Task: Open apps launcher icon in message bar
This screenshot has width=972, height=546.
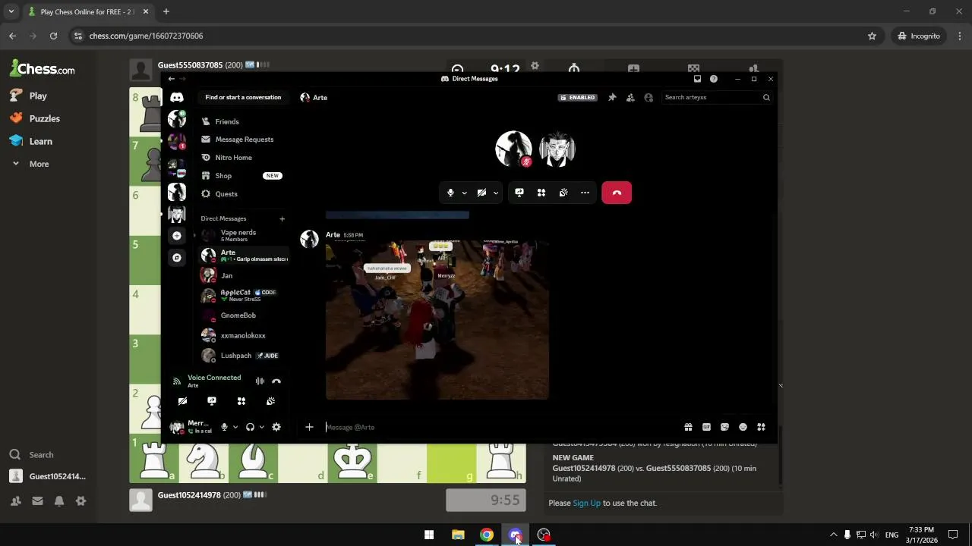Action: point(761,427)
